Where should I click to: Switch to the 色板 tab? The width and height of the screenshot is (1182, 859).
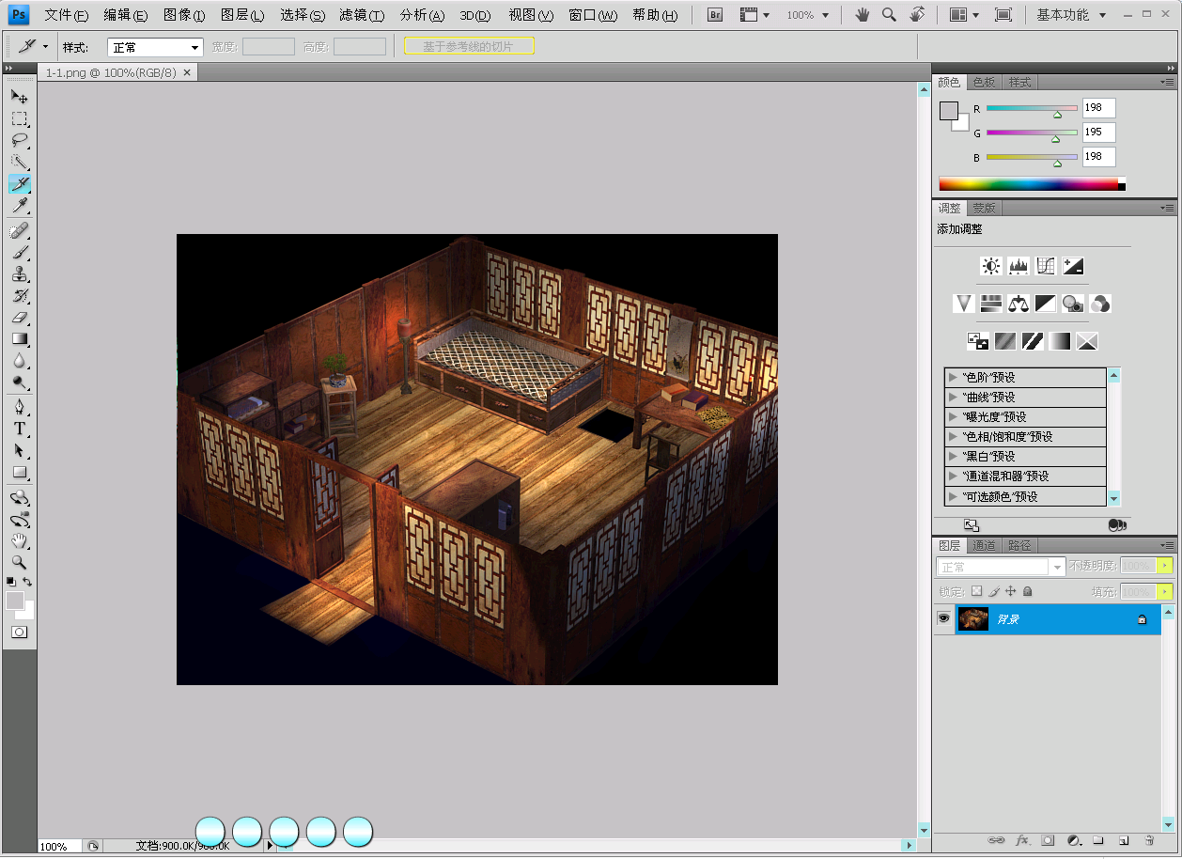[x=984, y=82]
